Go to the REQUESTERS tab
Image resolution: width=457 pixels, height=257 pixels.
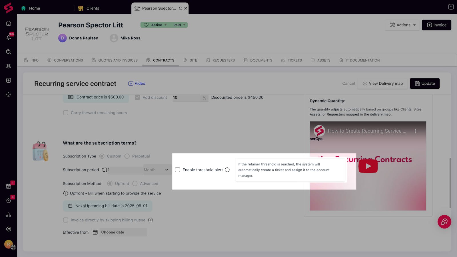pos(221,60)
